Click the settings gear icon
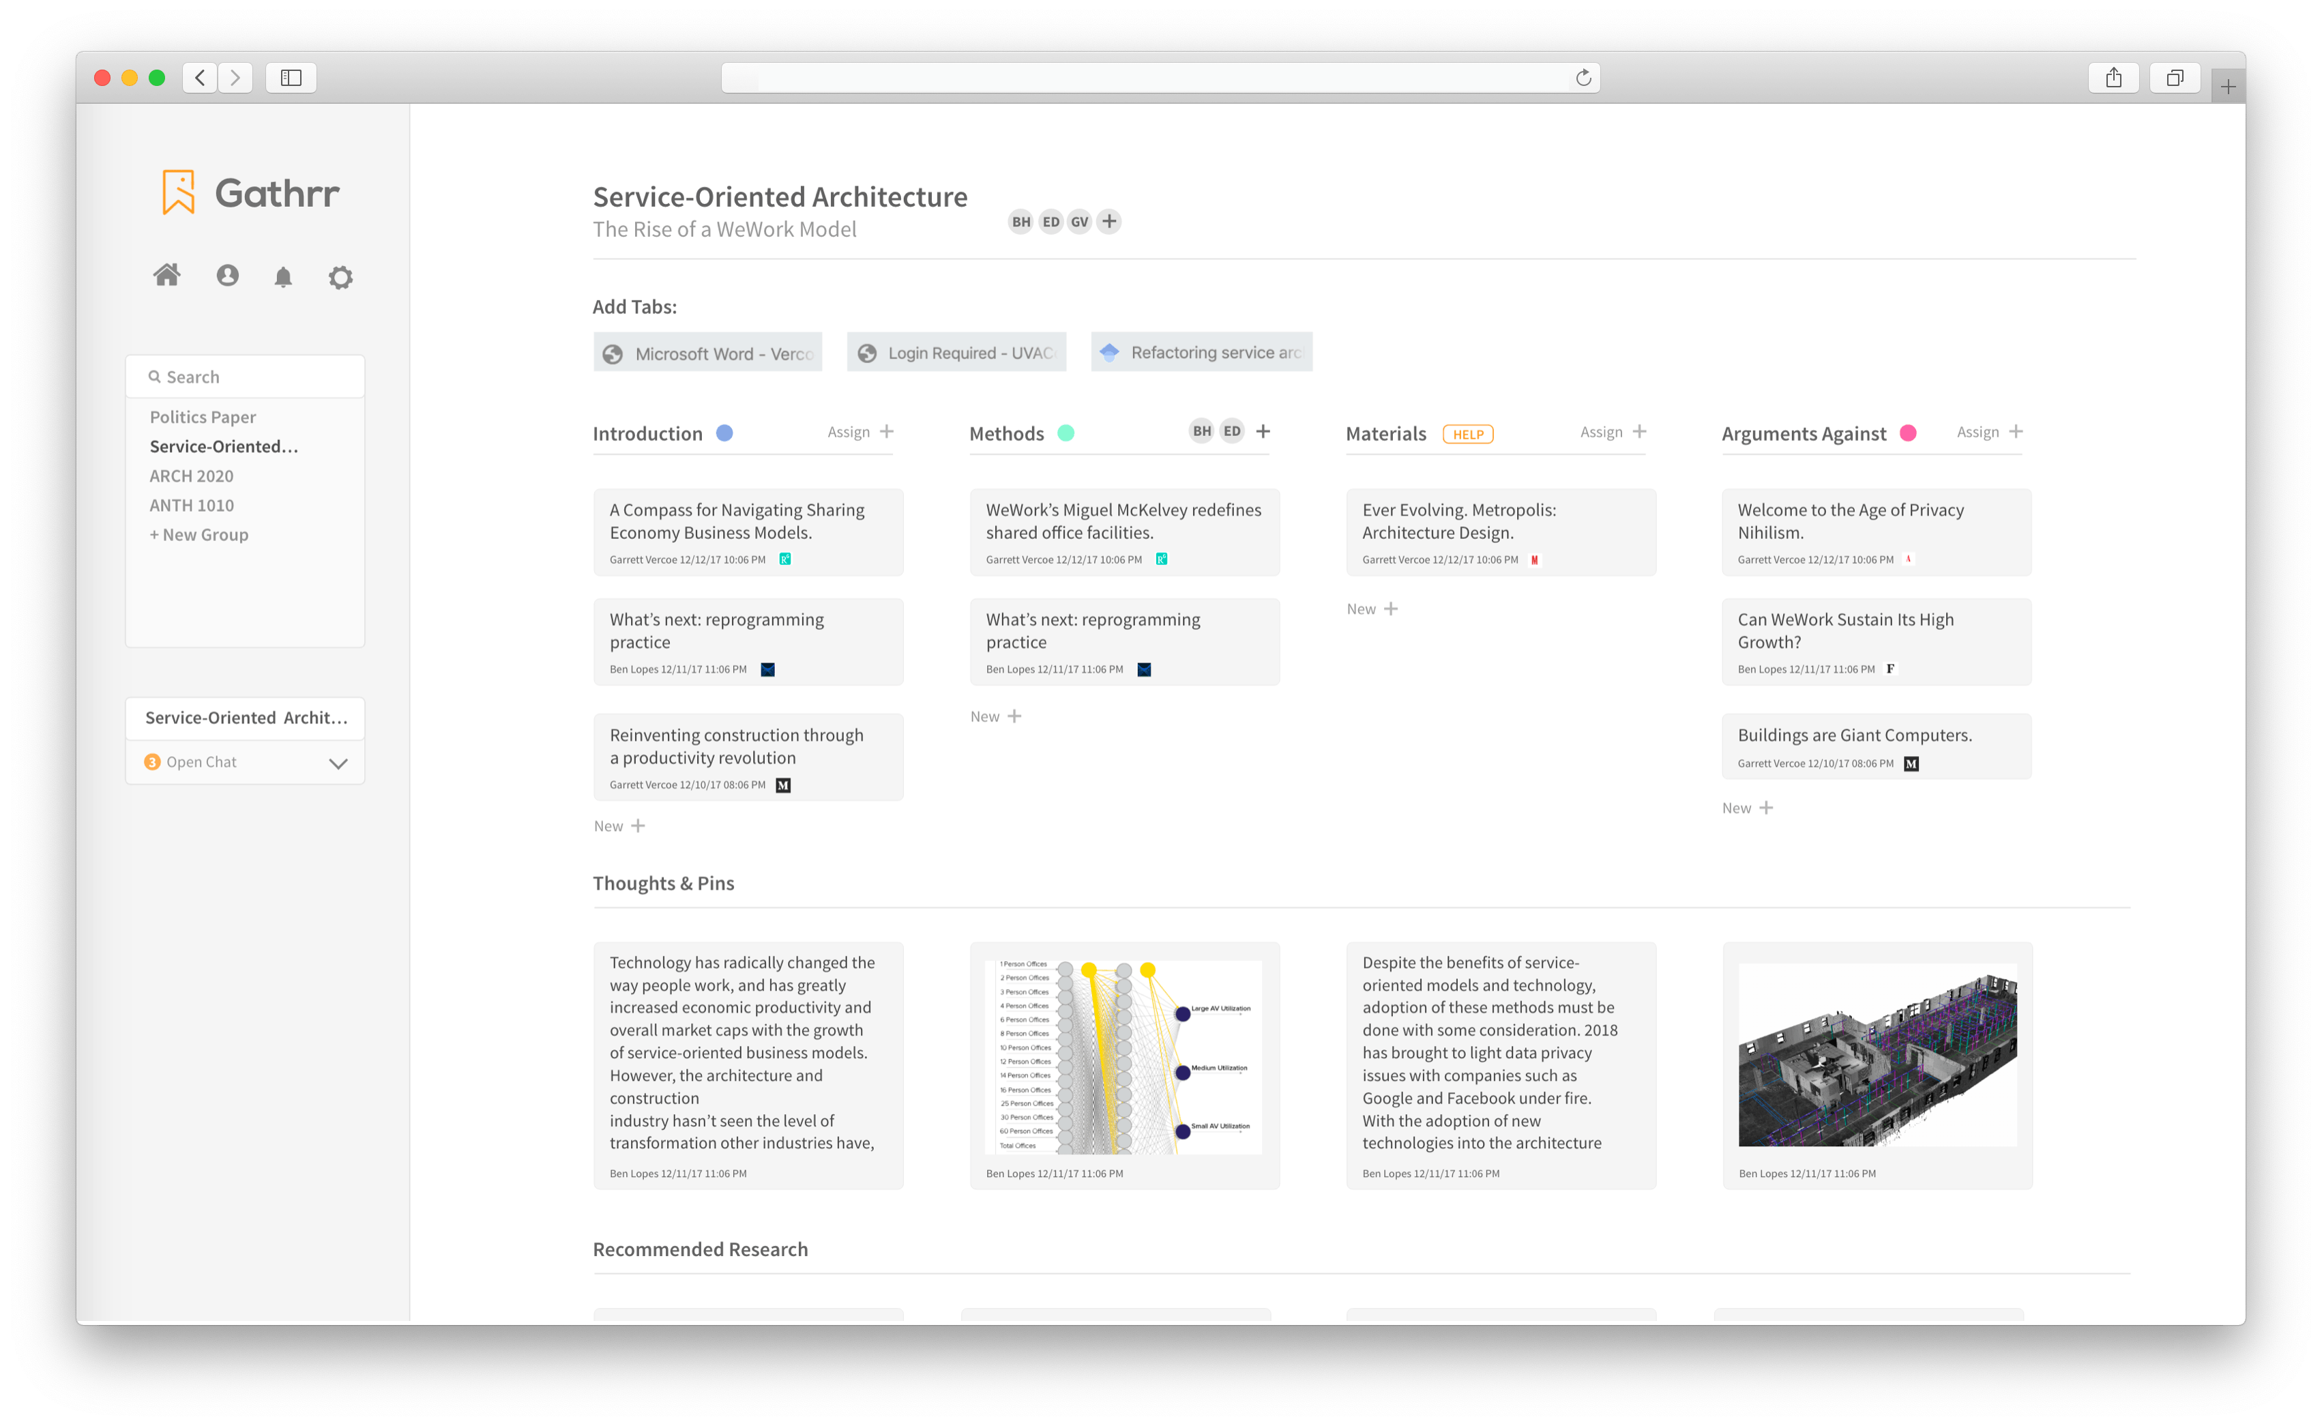2322x1426 pixels. click(338, 277)
